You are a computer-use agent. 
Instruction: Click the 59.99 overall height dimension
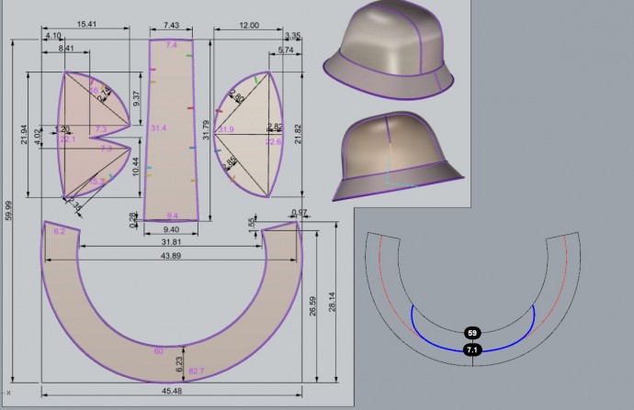8,213
